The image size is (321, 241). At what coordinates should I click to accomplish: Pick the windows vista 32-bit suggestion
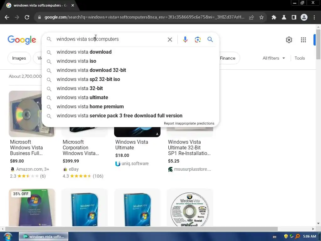point(130,88)
